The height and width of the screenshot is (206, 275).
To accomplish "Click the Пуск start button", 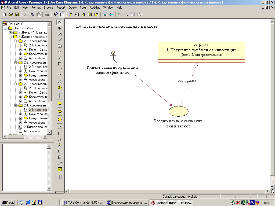I will click(8, 203).
